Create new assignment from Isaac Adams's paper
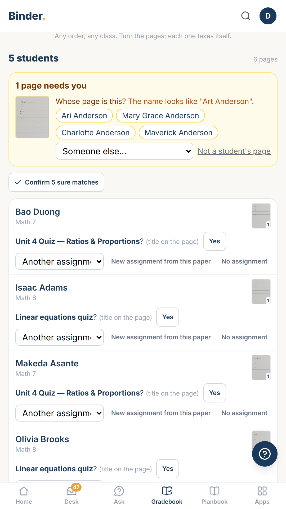Viewport: 286px width, 509px height. 161,337
